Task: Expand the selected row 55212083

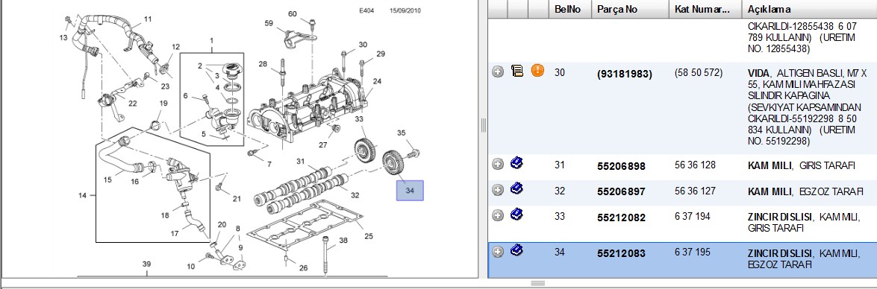Action: (497, 252)
